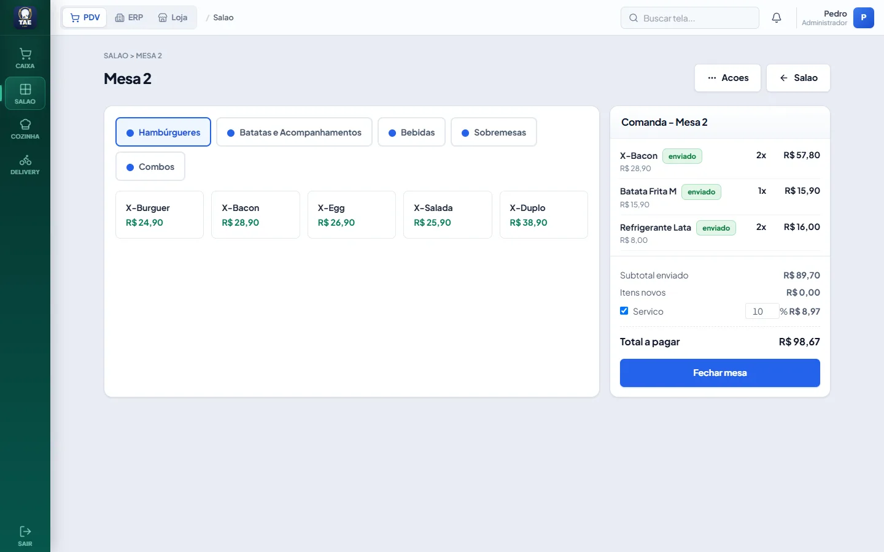Select the Hambúrgueres category
The width and height of the screenshot is (884, 552).
point(163,132)
